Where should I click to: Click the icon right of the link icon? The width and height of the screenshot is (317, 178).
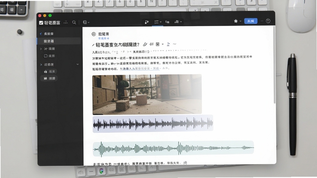[x=151, y=44]
